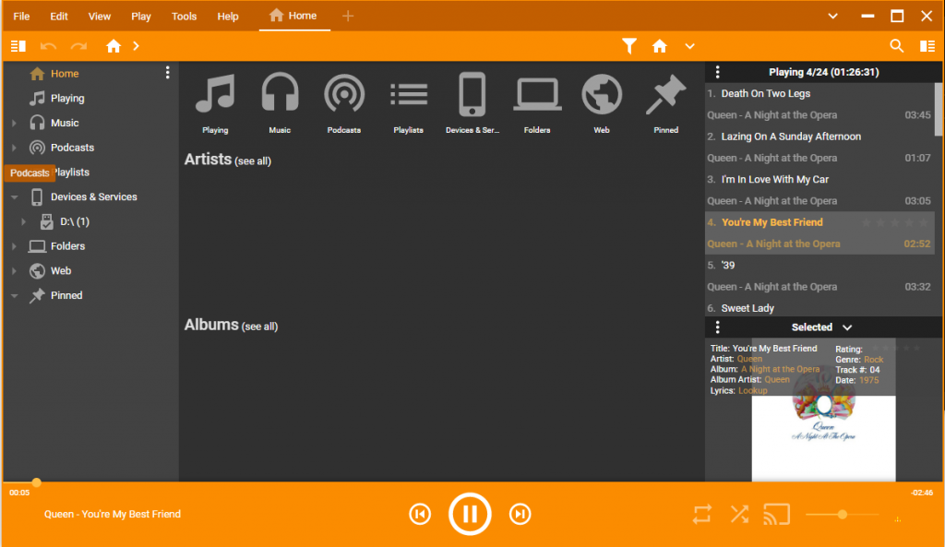The image size is (945, 547).
Task: Collapse the Devices & Services node
Action: pyautogui.click(x=15, y=197)
